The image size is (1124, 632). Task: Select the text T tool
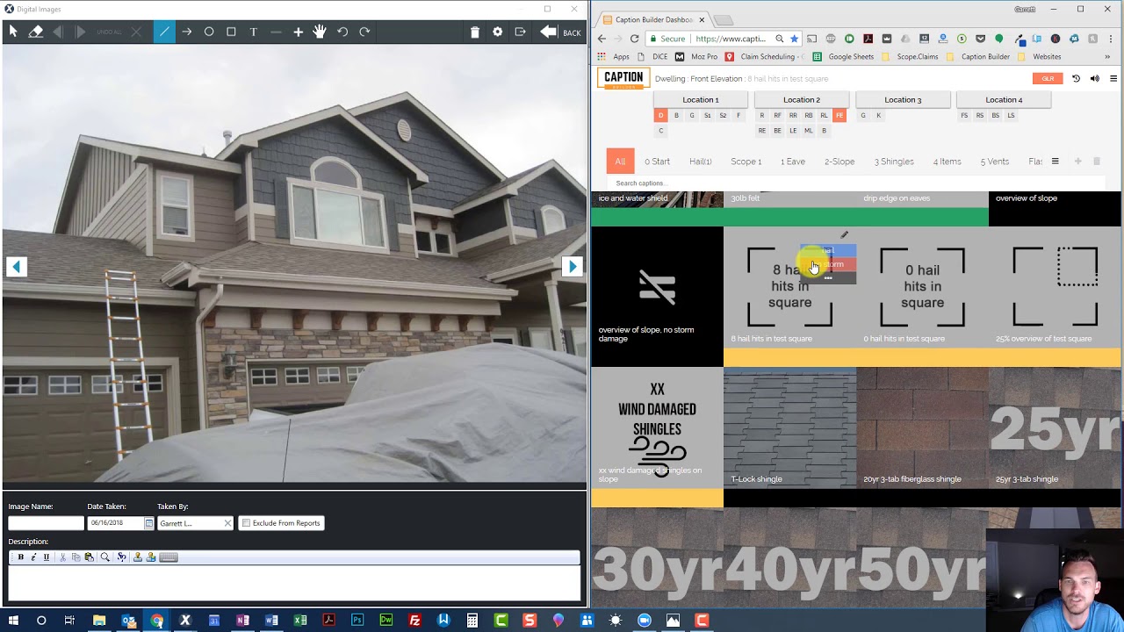[254, 32]
